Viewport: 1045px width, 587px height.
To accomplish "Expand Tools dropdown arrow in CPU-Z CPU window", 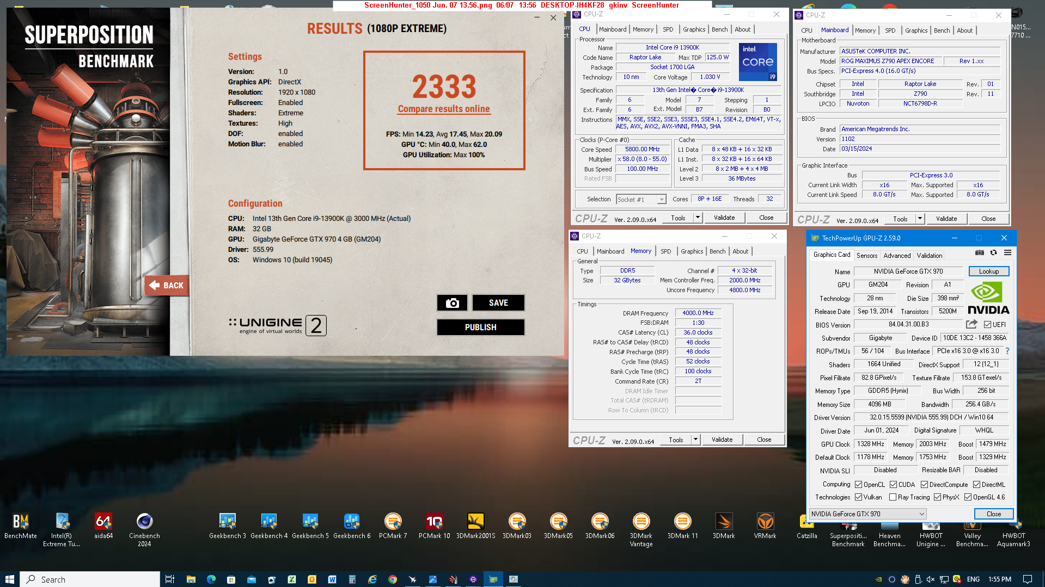I will click(698, 218).
